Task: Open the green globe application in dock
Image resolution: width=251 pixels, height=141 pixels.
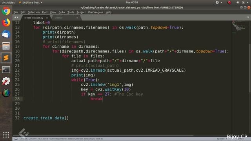Action: (6, 93)
